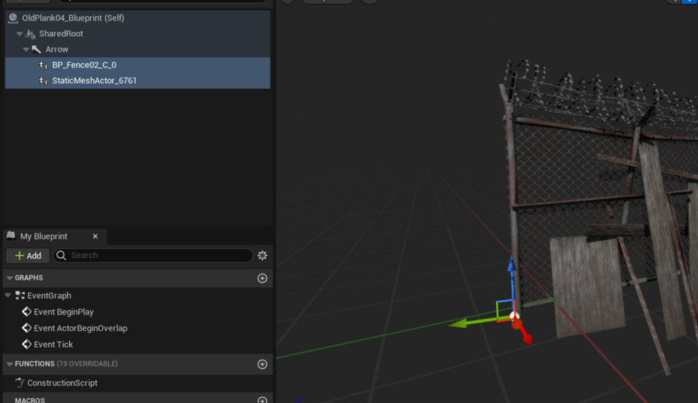Select OldPlank04_Blueprint (Self) root row

point(138,18)
